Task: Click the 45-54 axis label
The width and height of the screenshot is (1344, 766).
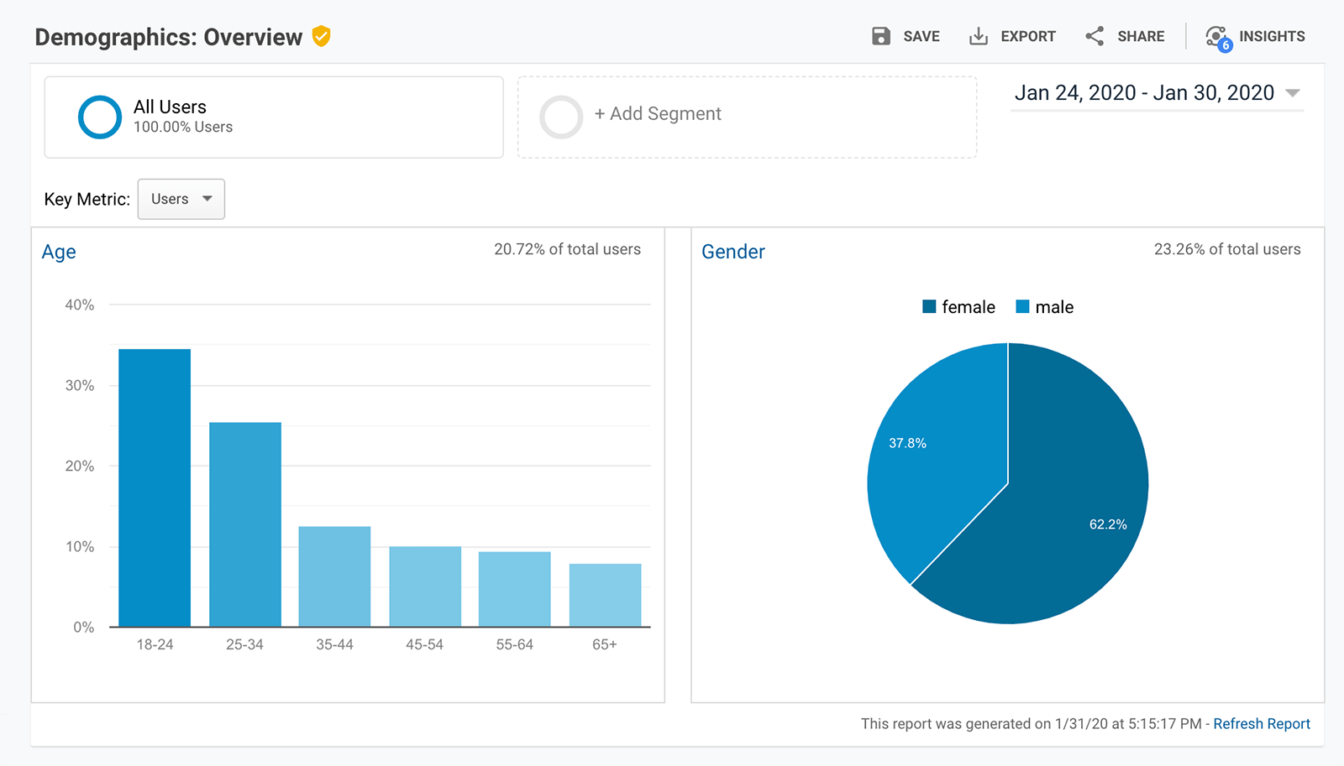Action: point(424,644)
